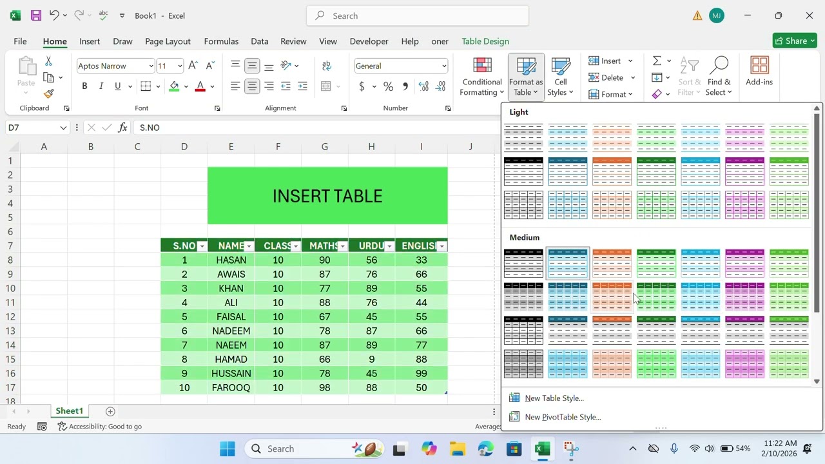
Task: Save the workbook with the Save icon
Action: [36, 15]
